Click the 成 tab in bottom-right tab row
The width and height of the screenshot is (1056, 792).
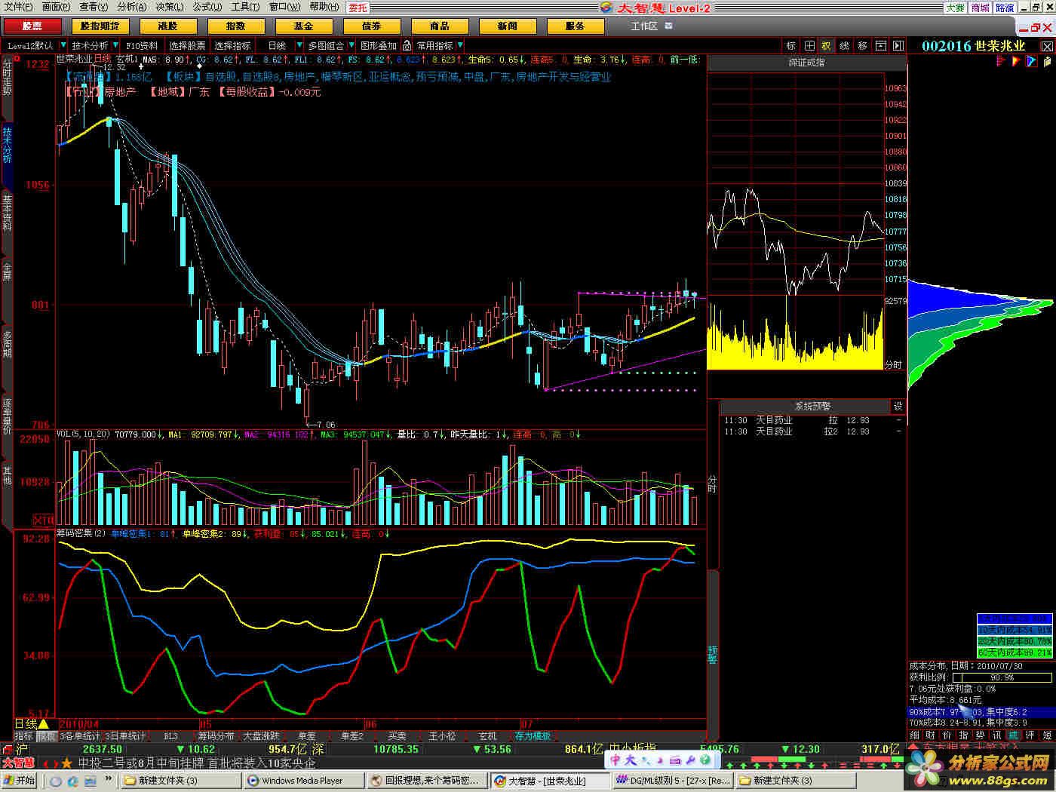[1013, 735]
